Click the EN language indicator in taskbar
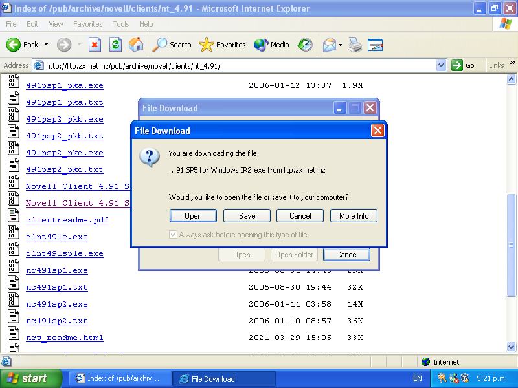 click(x=417, y=378)
